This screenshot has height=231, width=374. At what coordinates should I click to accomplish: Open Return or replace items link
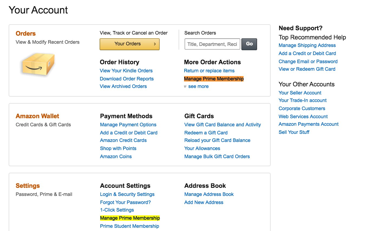tap(209, 71)
